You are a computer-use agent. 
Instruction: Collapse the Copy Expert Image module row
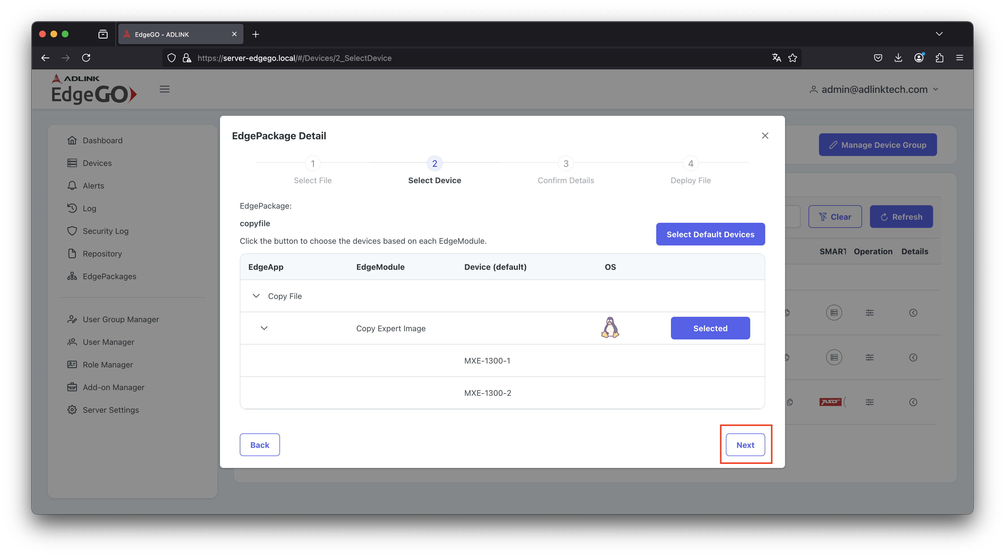pos(264,328)
